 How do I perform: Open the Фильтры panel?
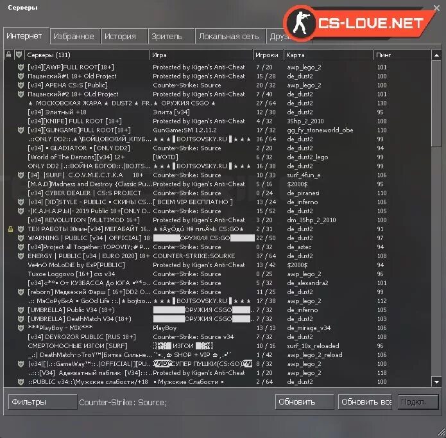point(42,402)
